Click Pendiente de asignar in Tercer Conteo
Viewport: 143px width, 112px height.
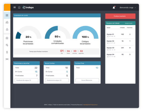[57, 80]
